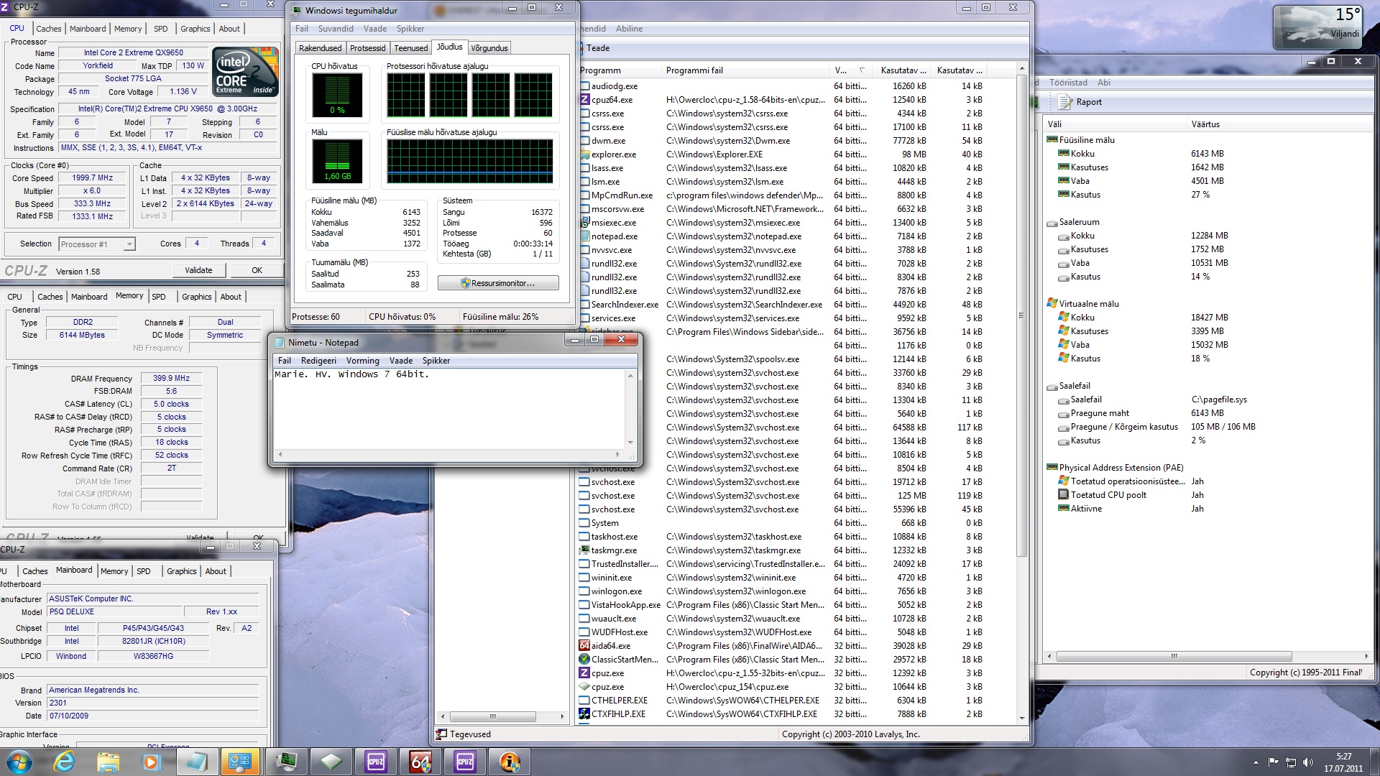Click sort arrow on the V... column header

[x=862, y=70]
